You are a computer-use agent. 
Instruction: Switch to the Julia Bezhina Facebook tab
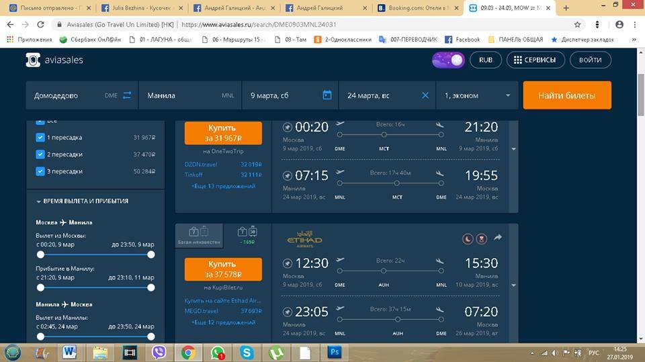[x=142, y=8]
